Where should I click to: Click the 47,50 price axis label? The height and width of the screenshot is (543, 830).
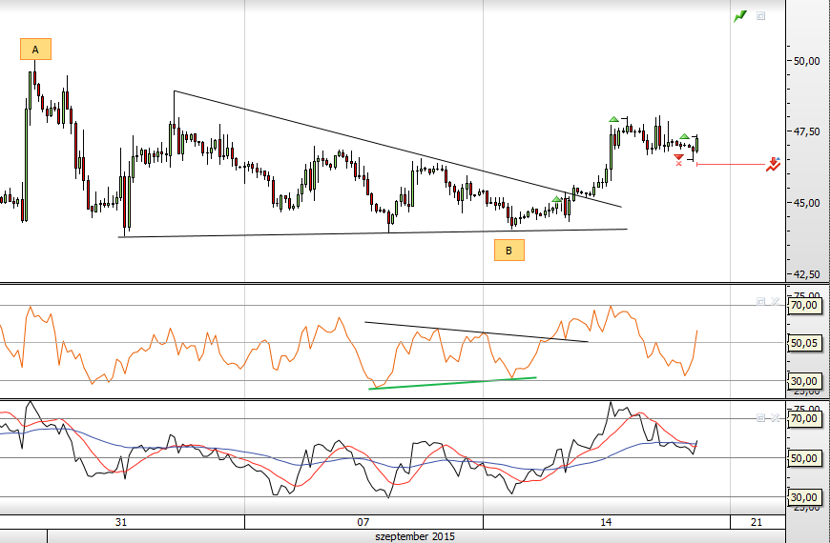point(807,131)
